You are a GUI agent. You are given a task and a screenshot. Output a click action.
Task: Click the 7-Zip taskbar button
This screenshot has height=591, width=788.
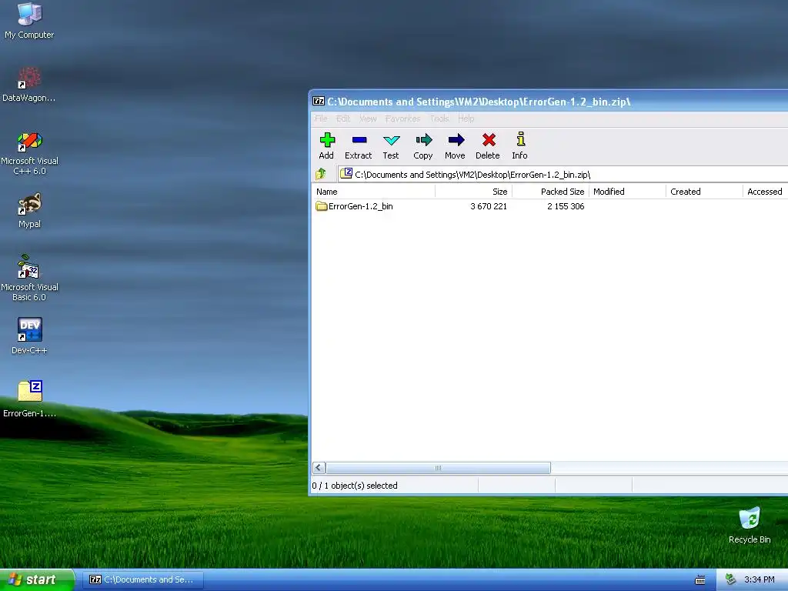(x=142, y=580)
